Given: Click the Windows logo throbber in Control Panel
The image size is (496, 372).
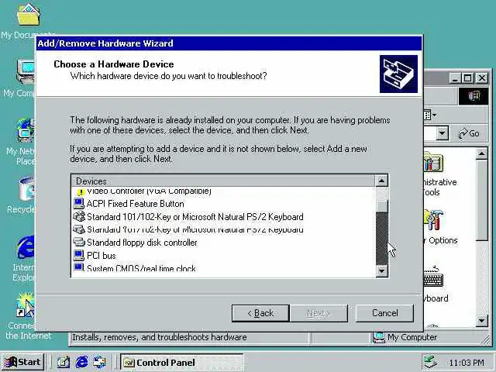Looking at the screenshot, I should point(474,96).
